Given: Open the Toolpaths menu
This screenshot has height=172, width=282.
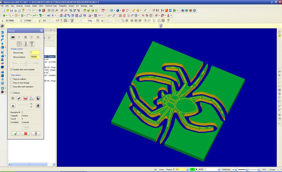Looking at the screenshot, I should 62,6.
